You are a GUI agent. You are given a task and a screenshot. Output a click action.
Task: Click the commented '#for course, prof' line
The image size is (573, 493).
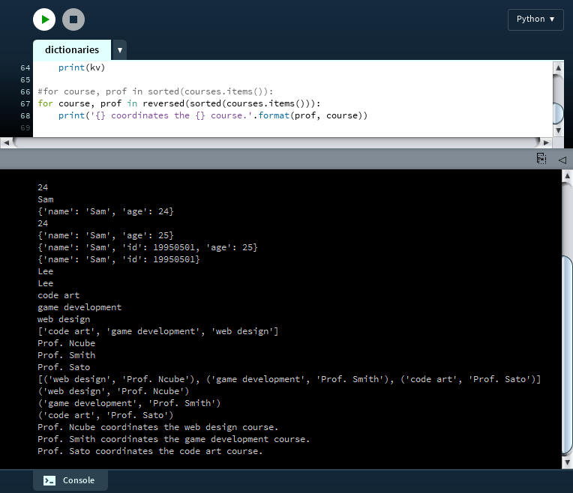155,91
